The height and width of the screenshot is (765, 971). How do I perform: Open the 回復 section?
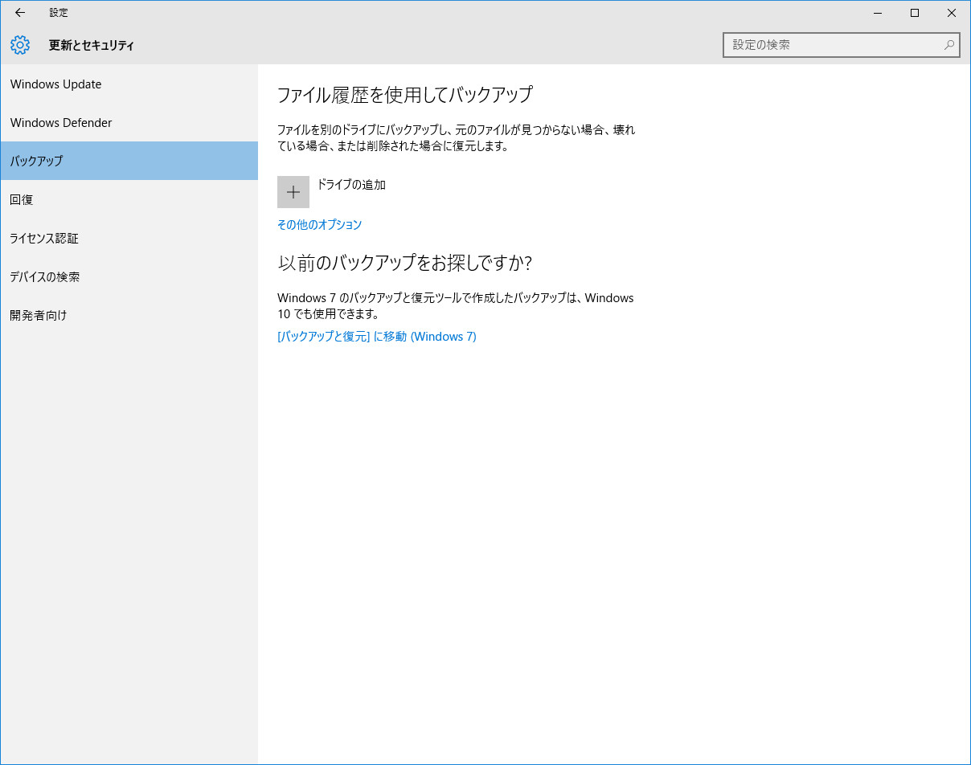pos(21,199)
